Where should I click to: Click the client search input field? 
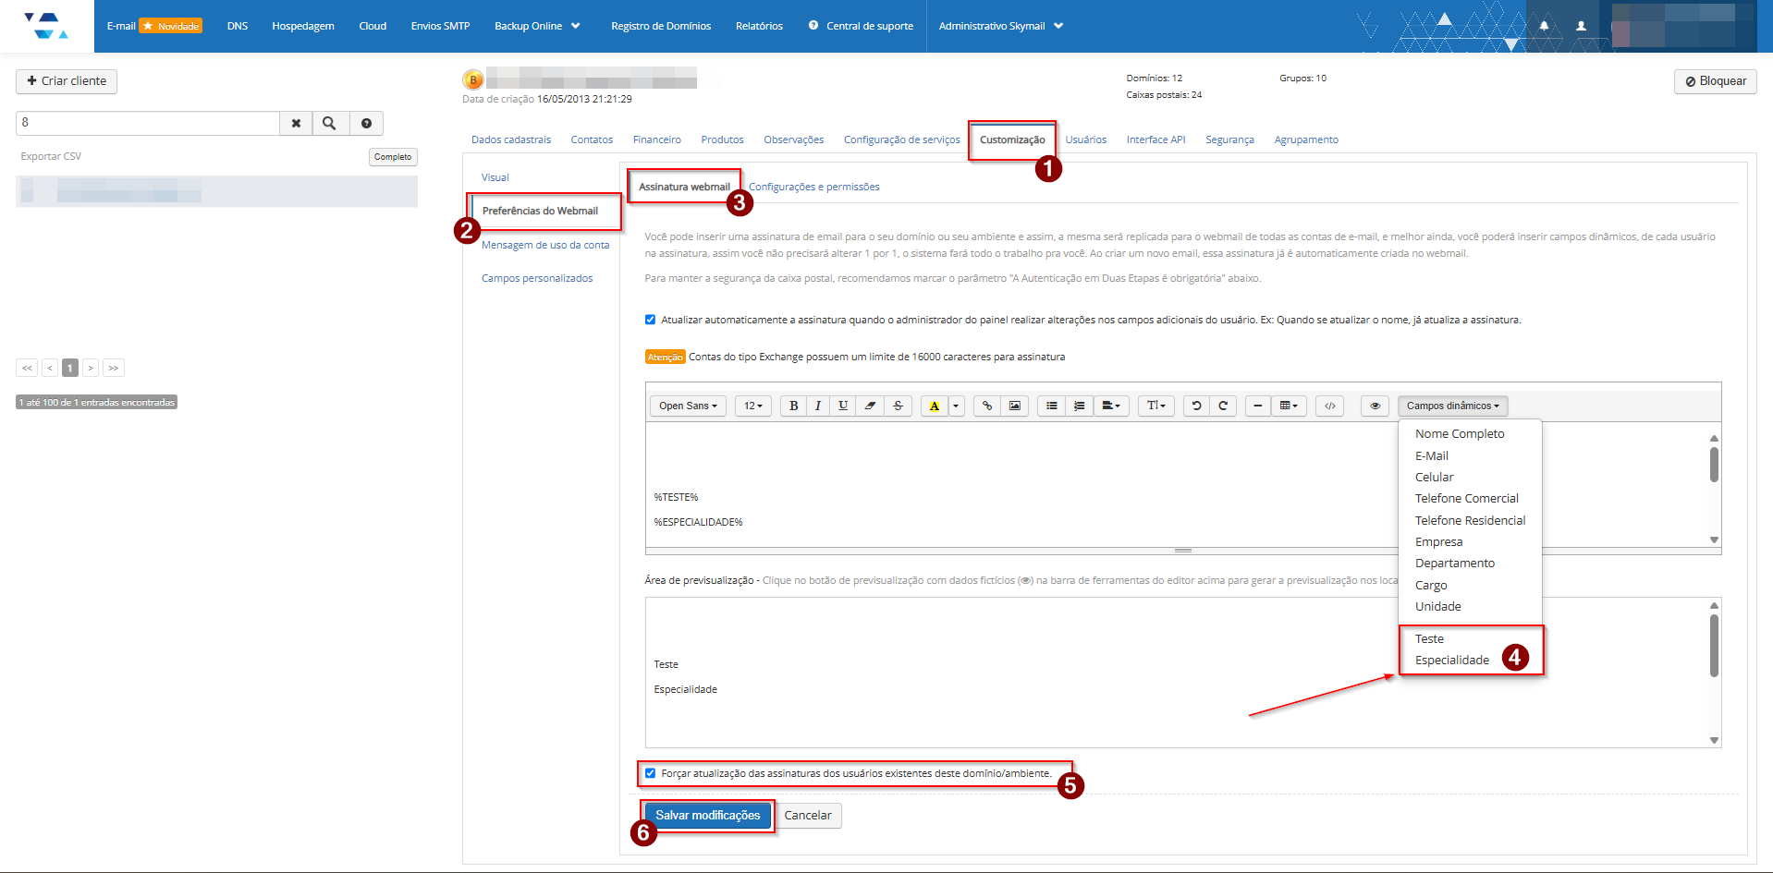coord(148,123)
